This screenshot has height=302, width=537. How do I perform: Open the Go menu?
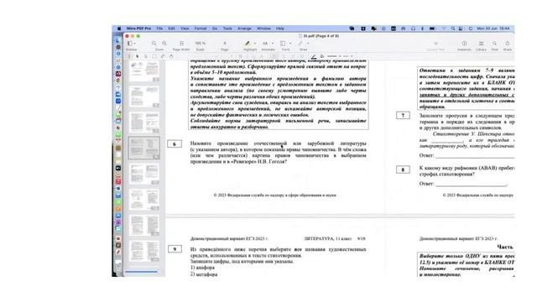(x=215, y=29)
